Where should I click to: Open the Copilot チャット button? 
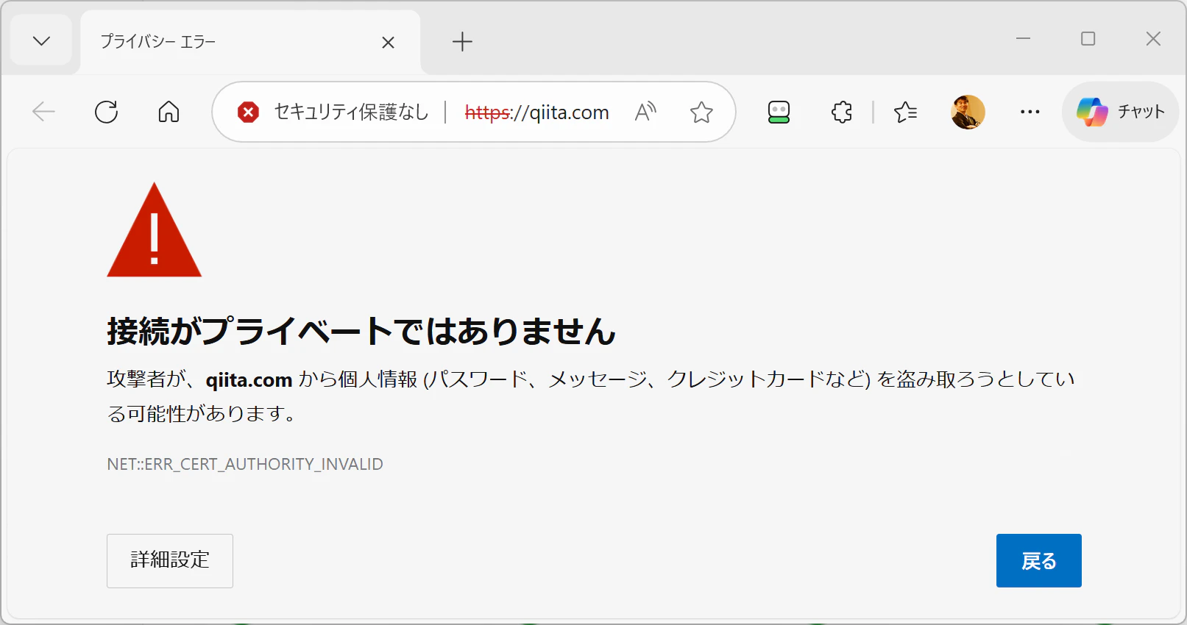click(1121, 112)
